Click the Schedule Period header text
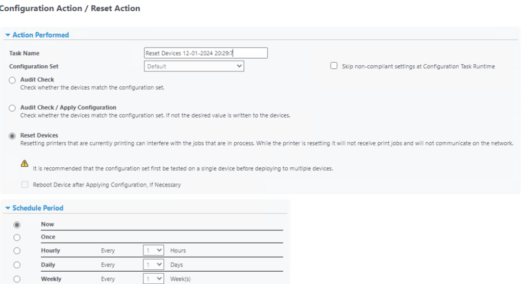This screenshot has height=284, width=522. coord(38,209)
